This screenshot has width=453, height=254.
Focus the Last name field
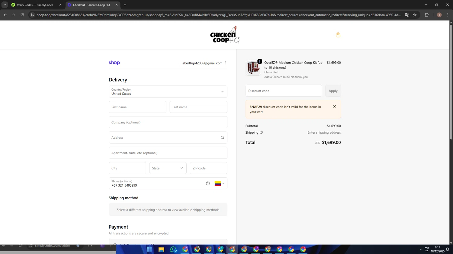pos(198,107)
